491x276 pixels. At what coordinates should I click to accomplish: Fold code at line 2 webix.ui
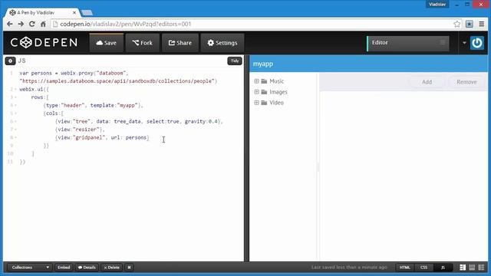click(x=15, y=89)
